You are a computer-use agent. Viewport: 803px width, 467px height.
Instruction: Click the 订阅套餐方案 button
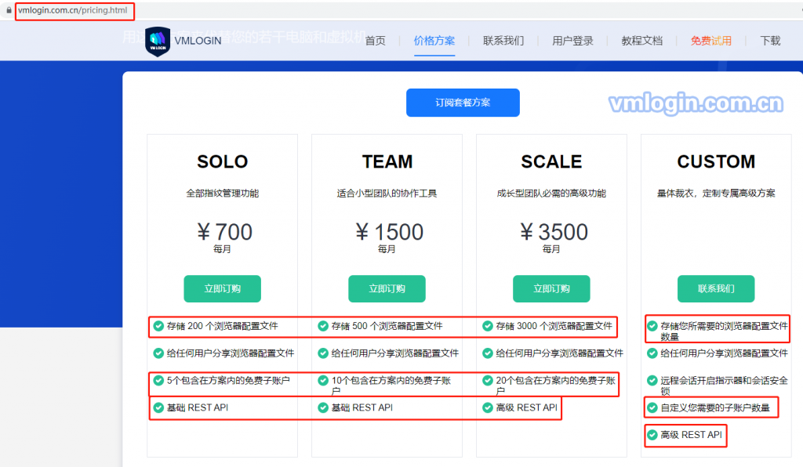(463, 103)
